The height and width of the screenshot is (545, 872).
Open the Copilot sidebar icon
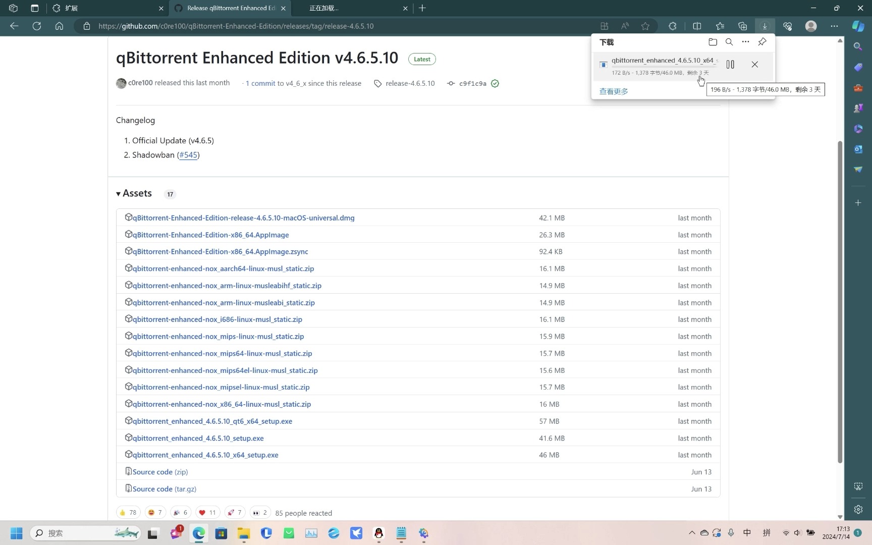(x=858, y=26)
